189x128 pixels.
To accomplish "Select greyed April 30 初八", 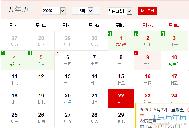I will 94,41.
